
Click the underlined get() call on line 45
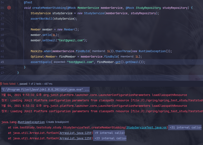tap(118, 62)
